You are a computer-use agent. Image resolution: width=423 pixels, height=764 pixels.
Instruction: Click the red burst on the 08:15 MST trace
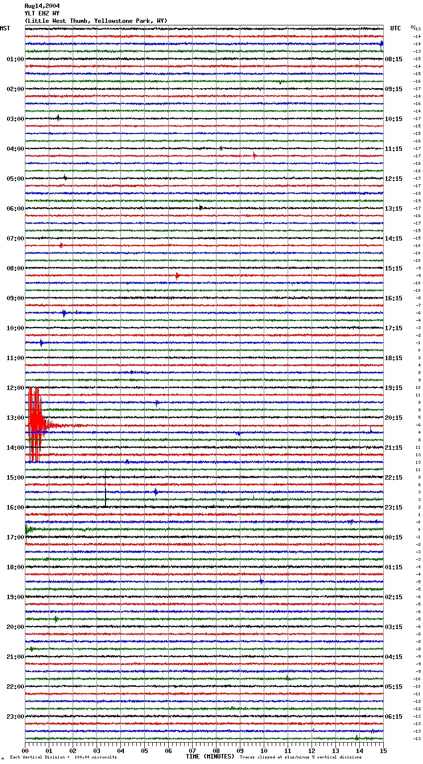click(177, 275)
